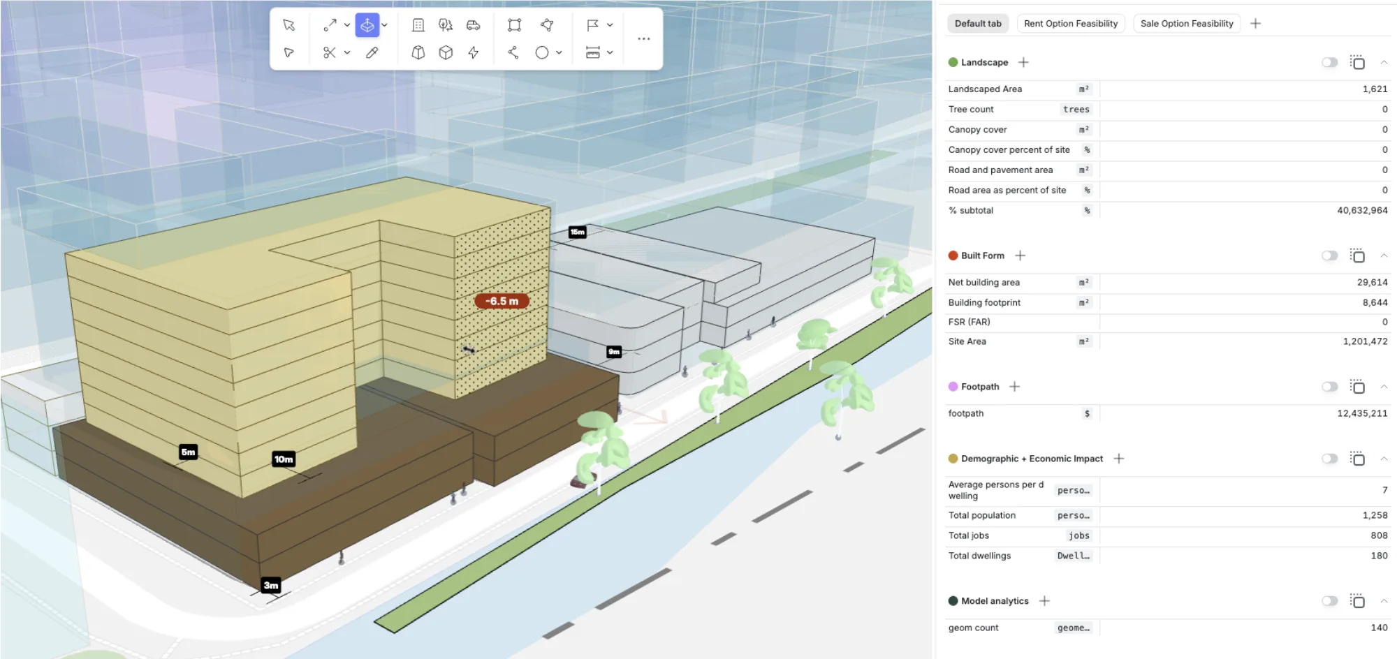Select the 3D cube box tool

pos(446,52)
